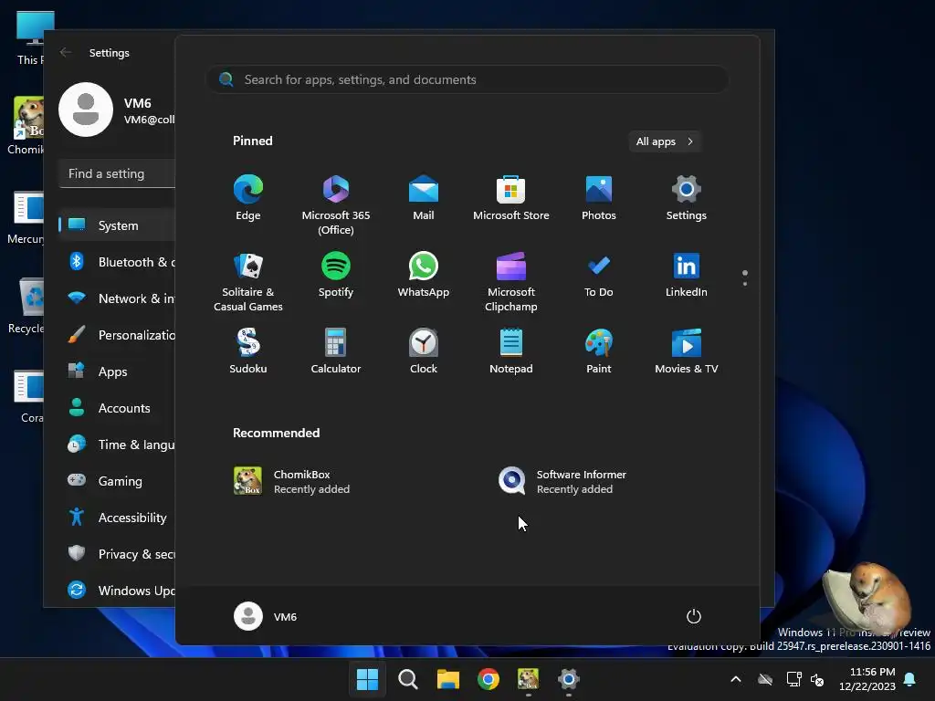Open the Settings pinned app icon
This screenshot has width=935, height=701.
pyautogui.click(x=687, y=198)
